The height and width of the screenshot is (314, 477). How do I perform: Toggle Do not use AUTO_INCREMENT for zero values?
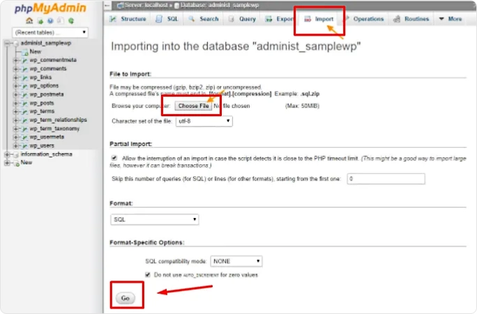coord(148,274)
